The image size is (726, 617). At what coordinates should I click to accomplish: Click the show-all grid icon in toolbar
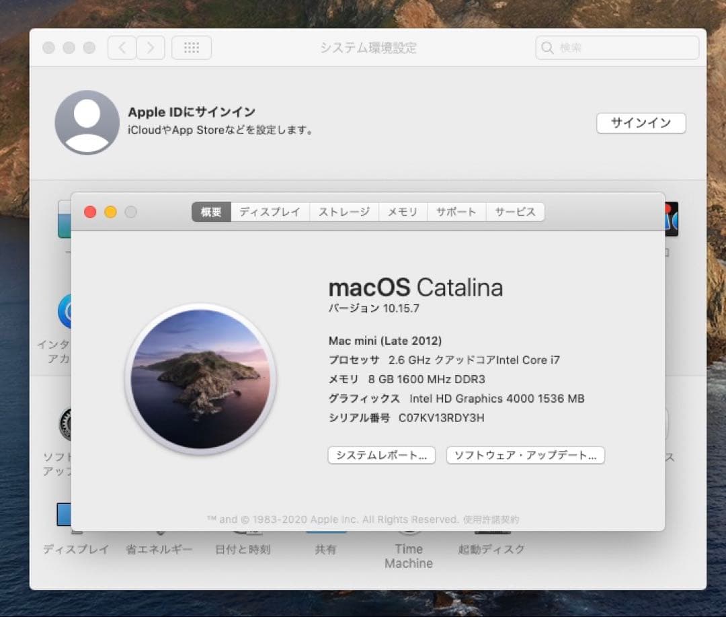click(192, 48)
